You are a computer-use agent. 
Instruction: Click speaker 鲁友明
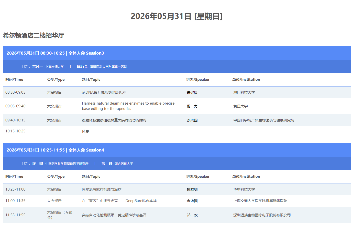pyautogui.click(x=192, y=189)
